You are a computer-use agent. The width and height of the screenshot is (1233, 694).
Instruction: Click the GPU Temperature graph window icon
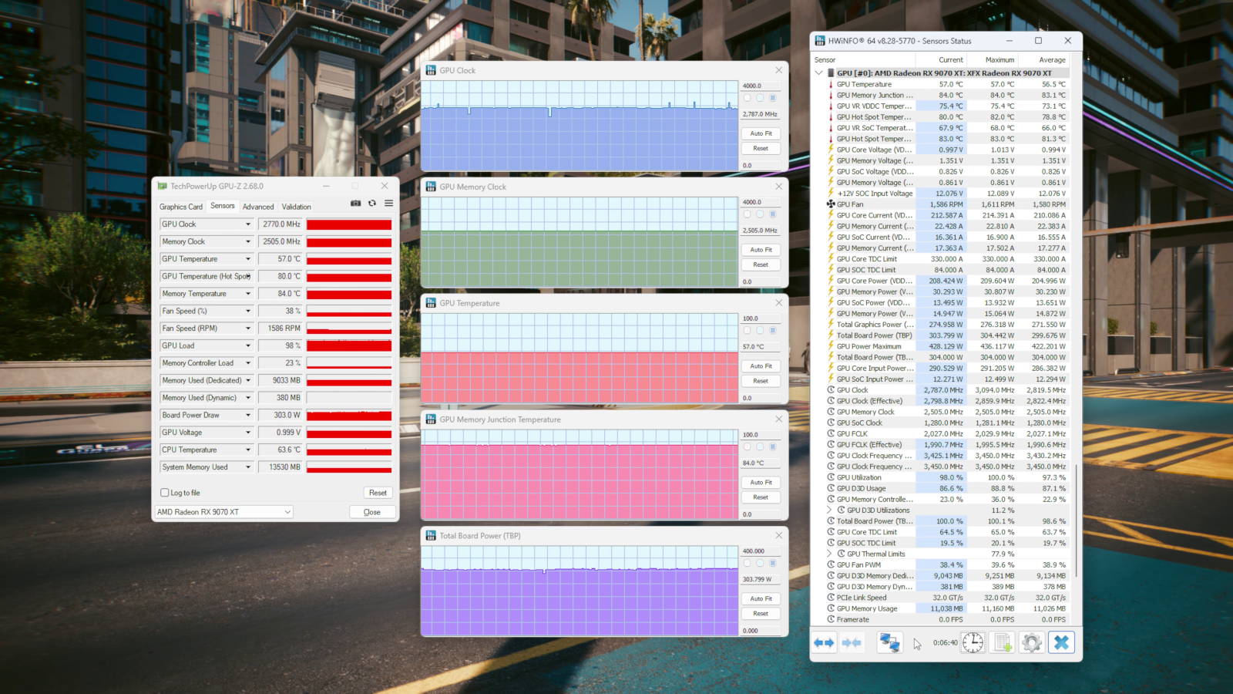tap(431, 303)
